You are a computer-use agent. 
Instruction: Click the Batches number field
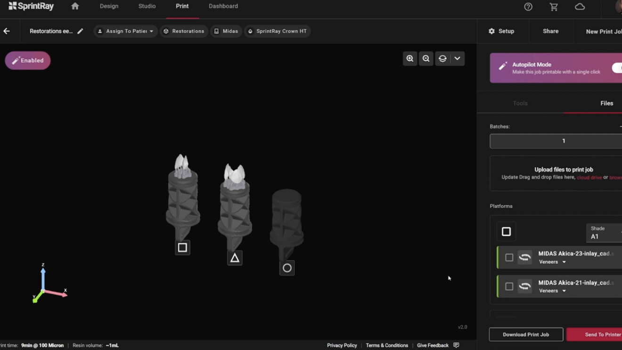coord(556,141)
